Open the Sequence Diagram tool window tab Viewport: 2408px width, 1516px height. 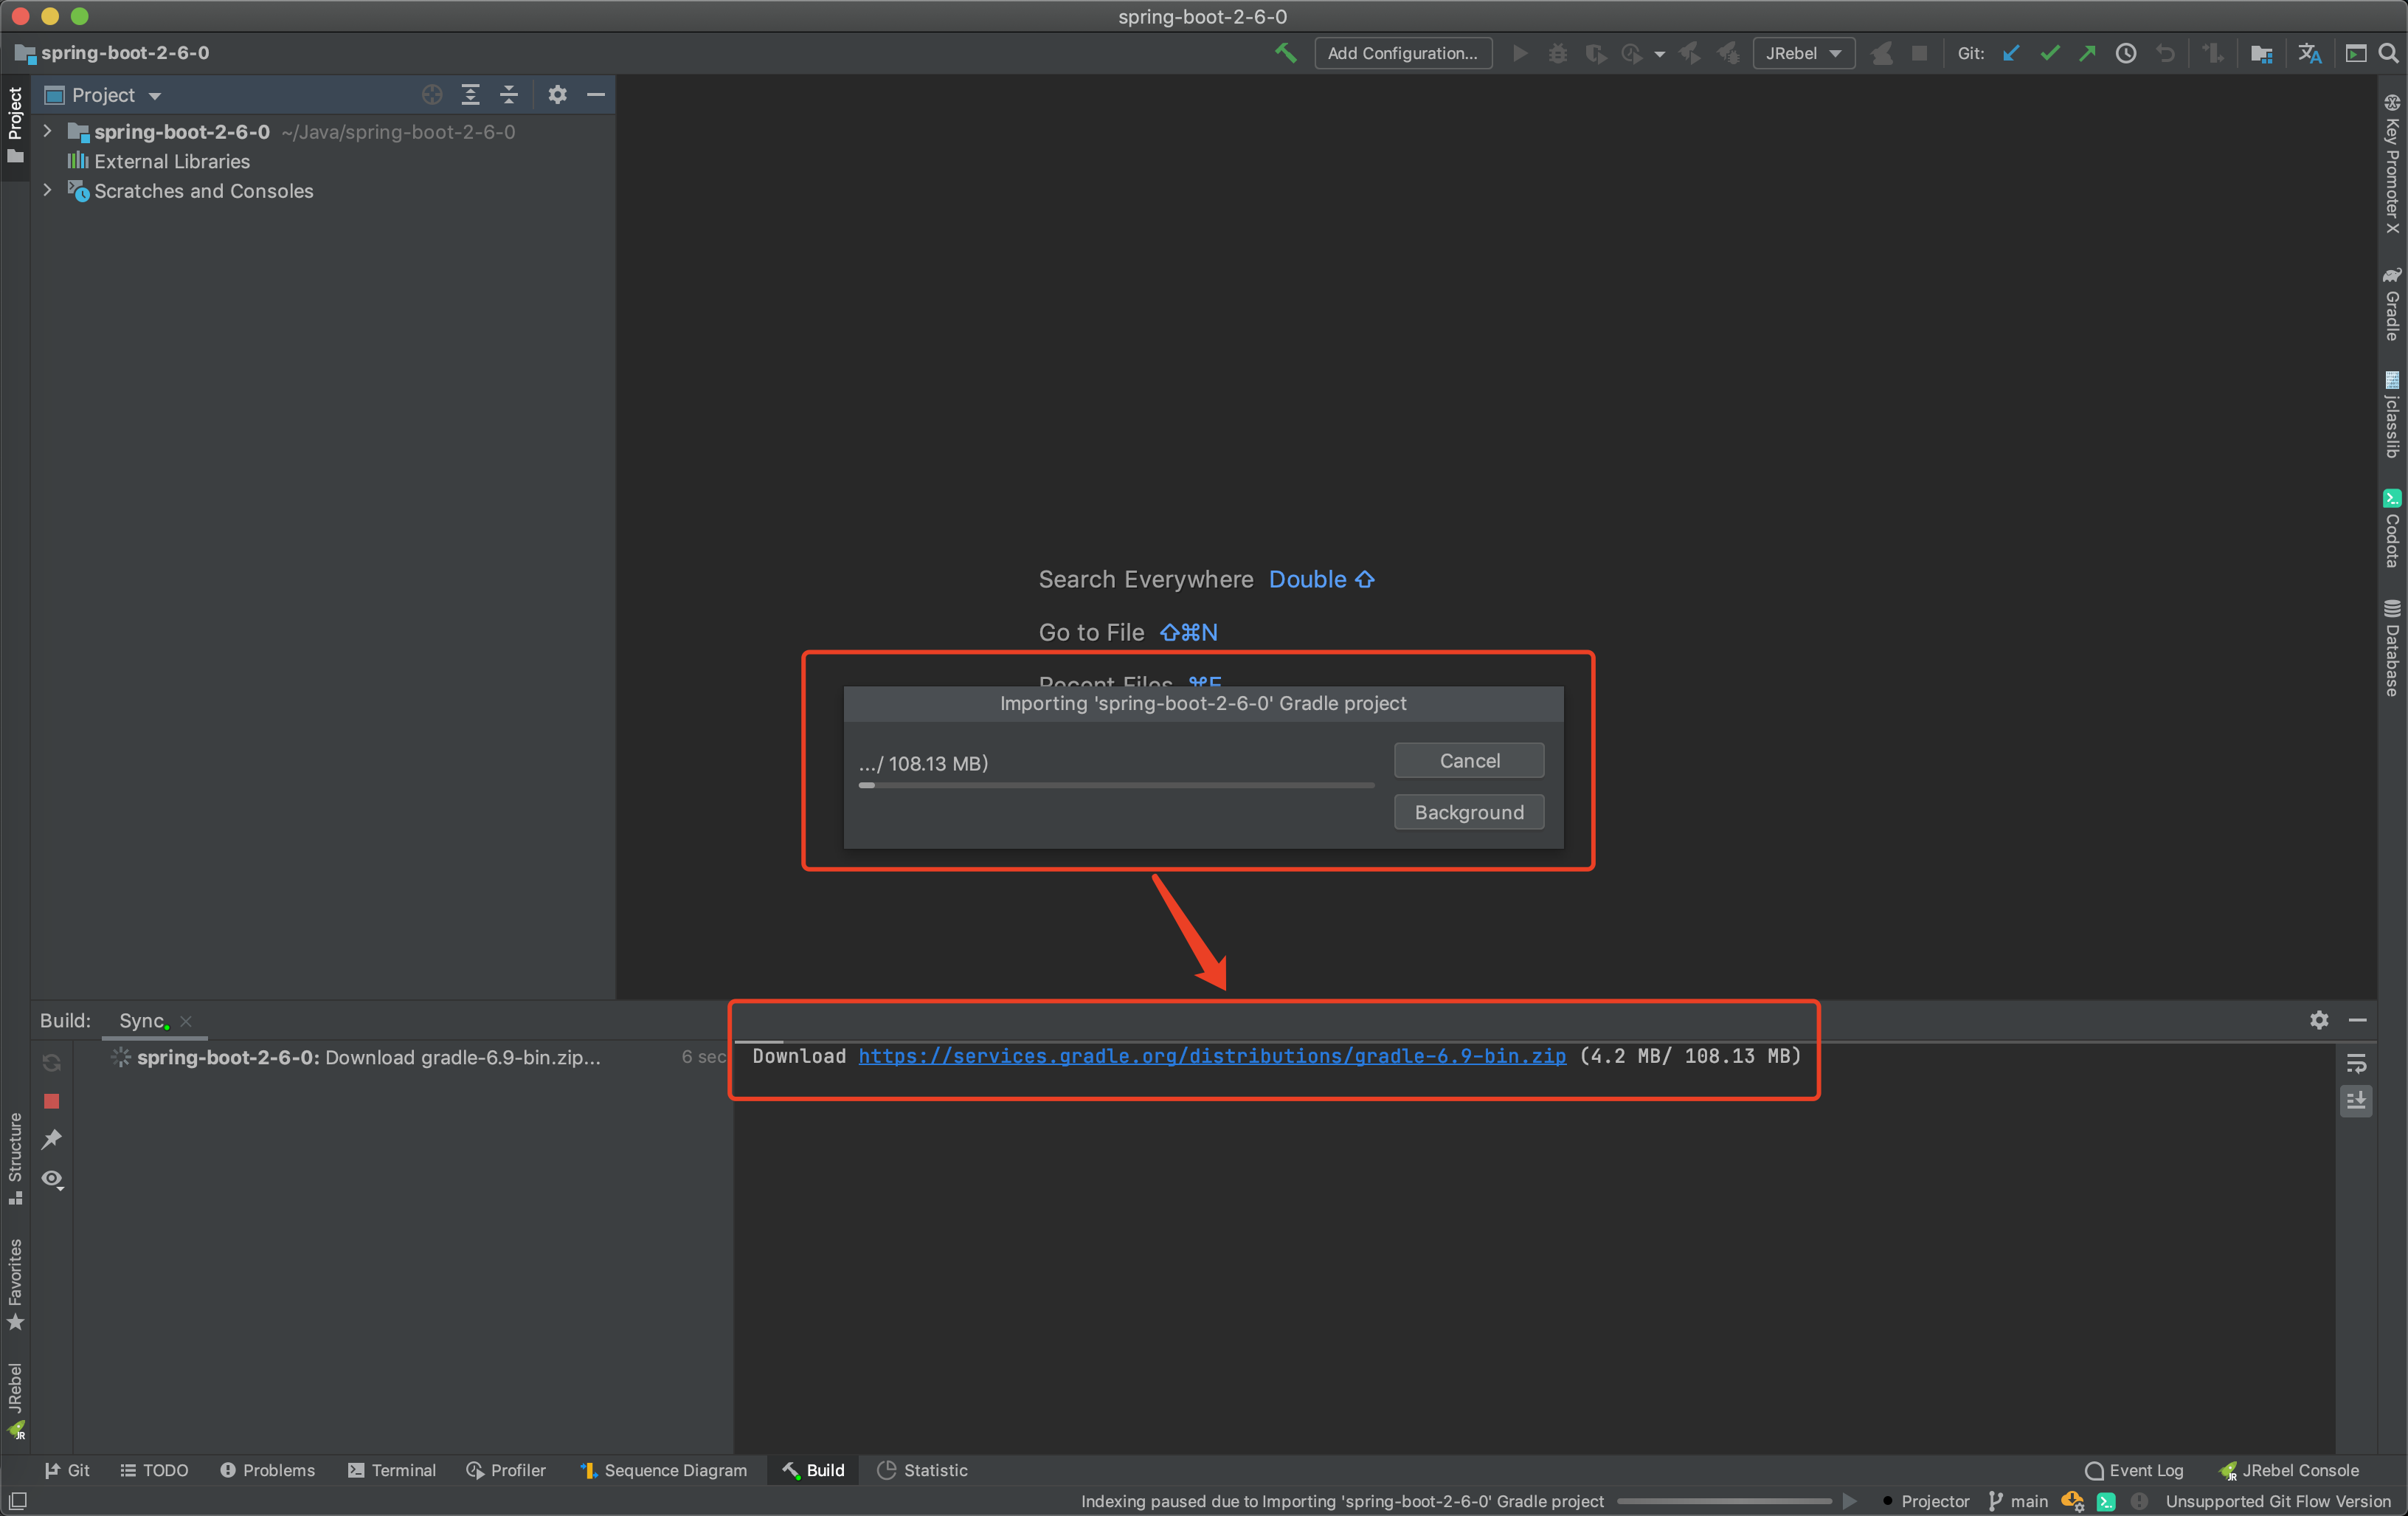(x=664, y=1470)
